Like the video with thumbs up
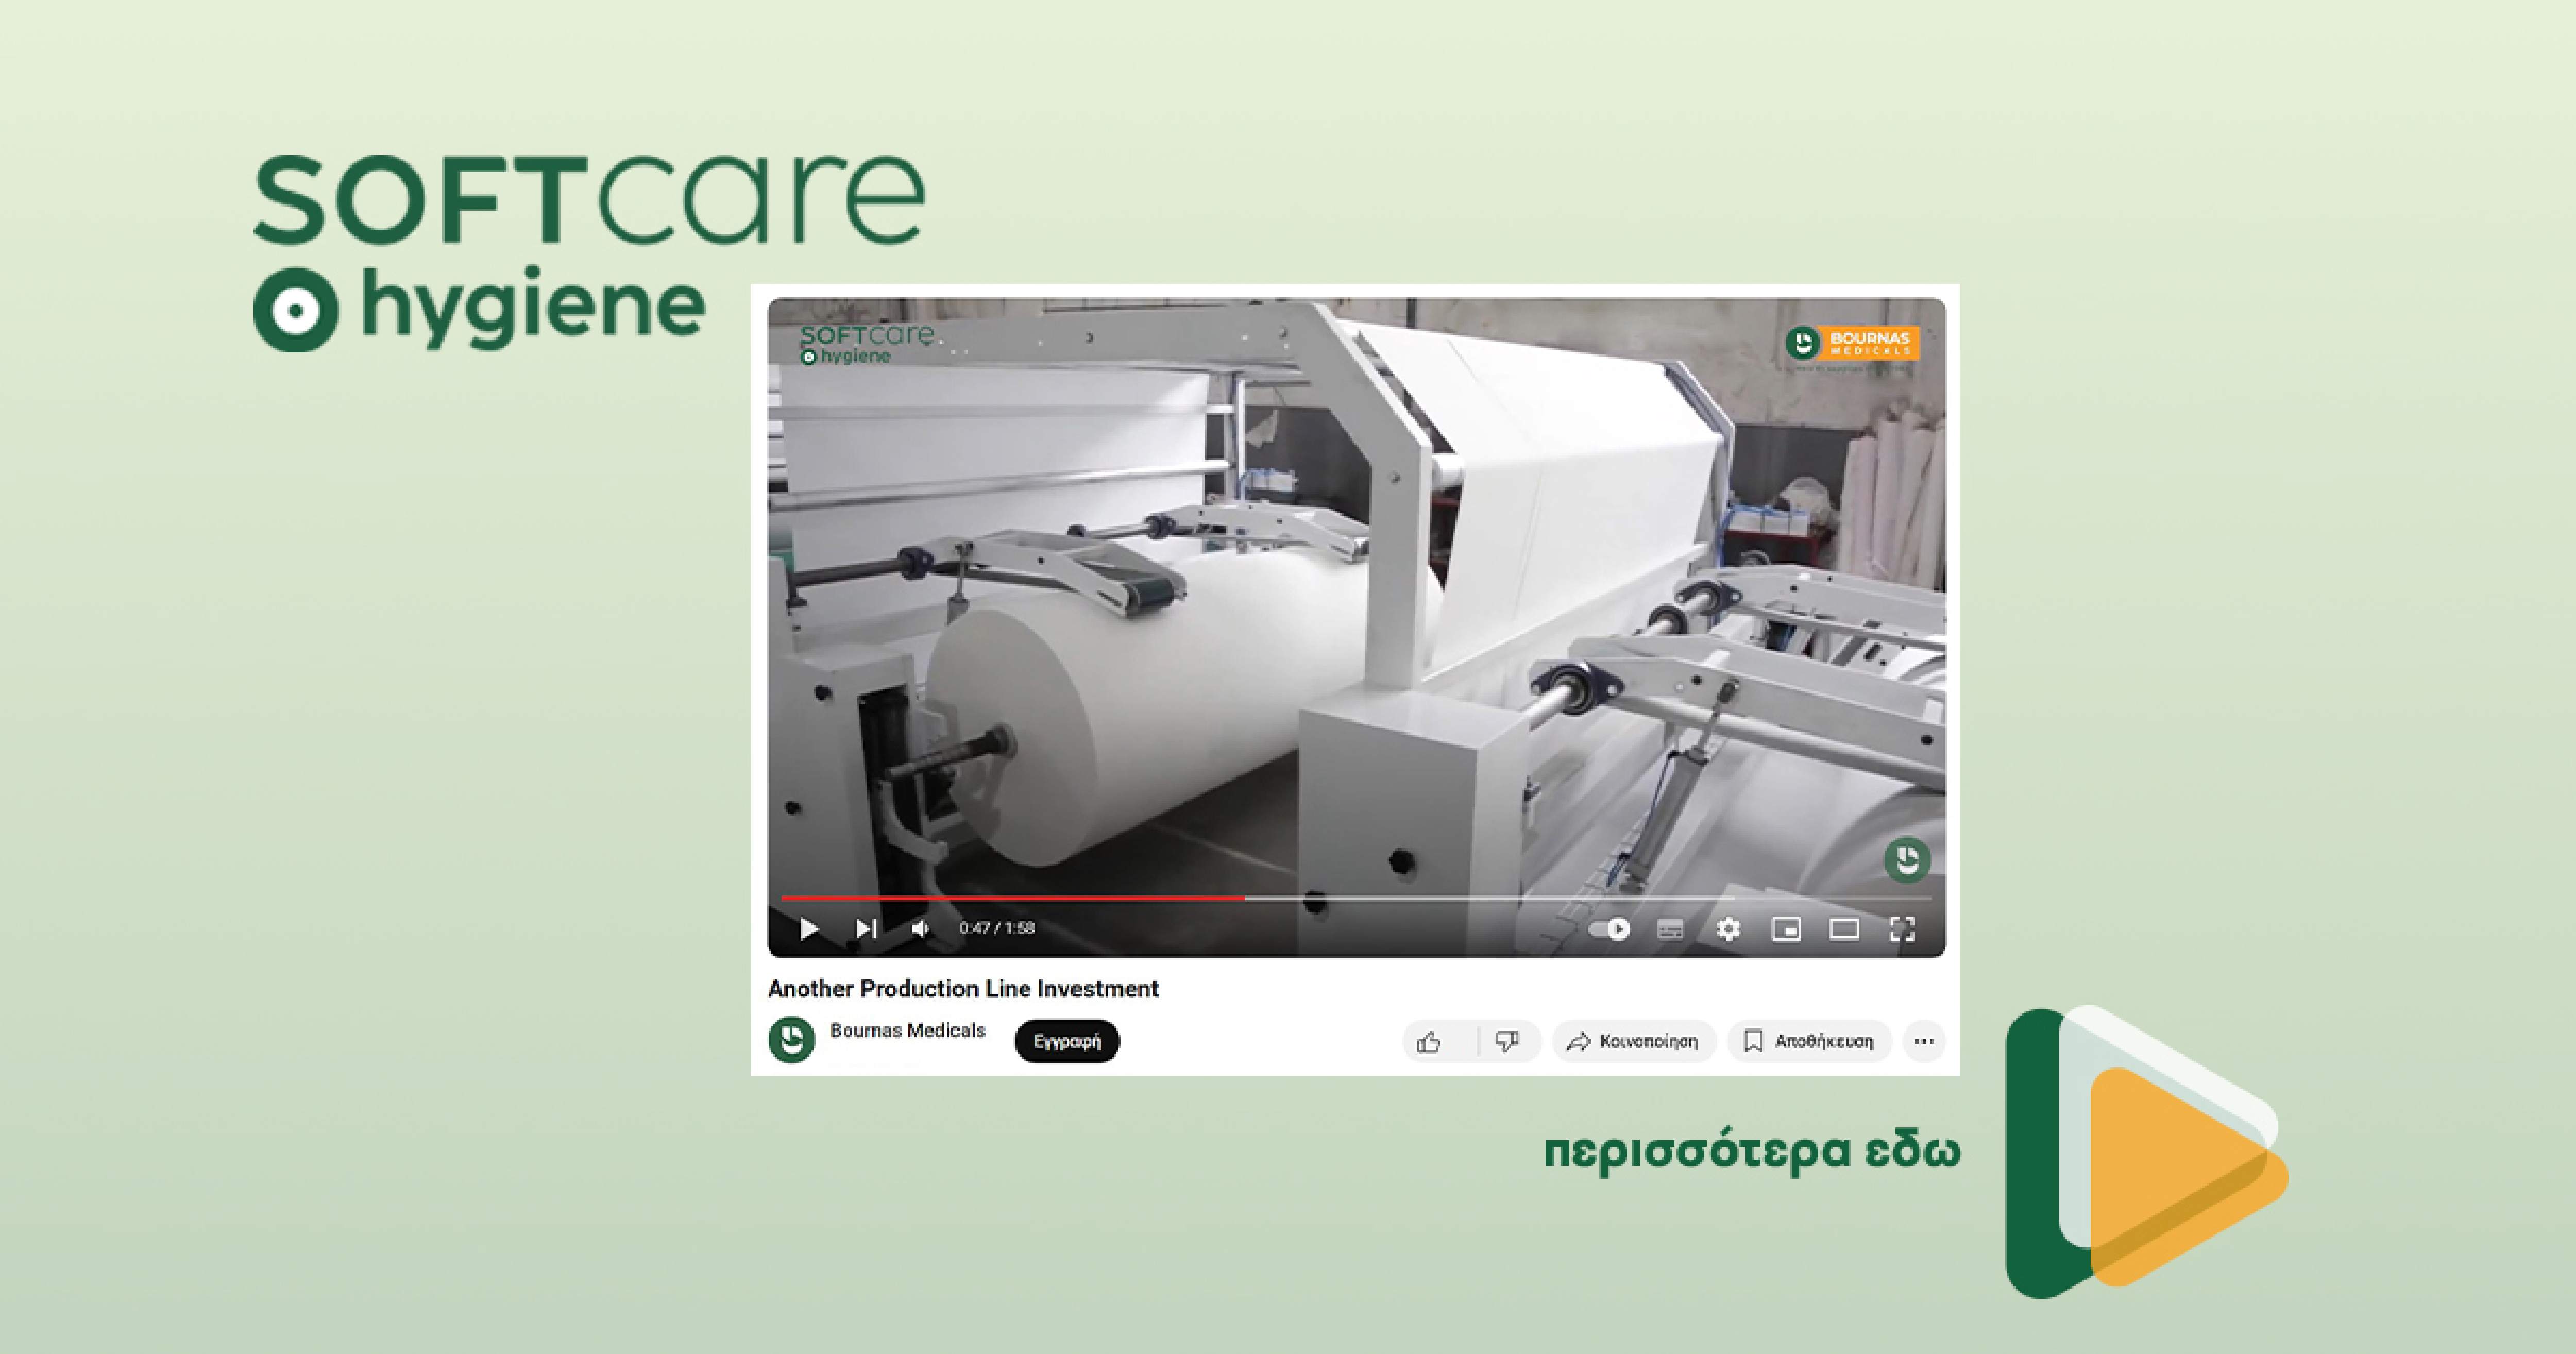 (1430, 1042)
